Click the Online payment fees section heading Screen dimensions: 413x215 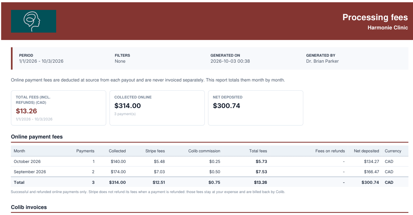coord(37,137)
